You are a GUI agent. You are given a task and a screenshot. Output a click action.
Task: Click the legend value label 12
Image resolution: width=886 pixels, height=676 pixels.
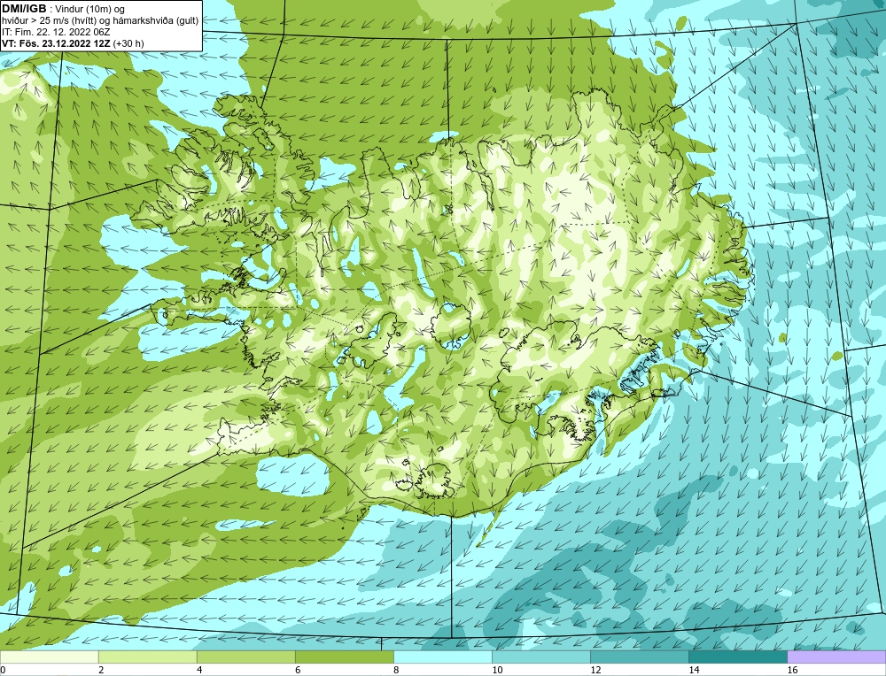pos(595,670)
